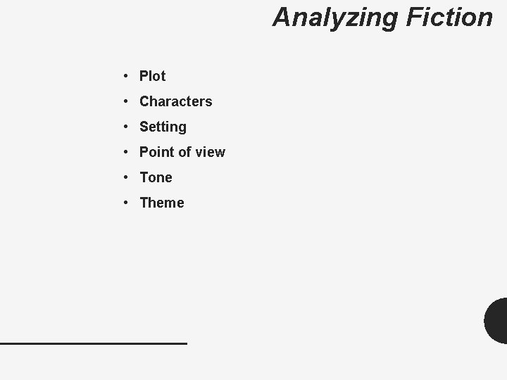Click the 'Plot' bullet text

152,76
